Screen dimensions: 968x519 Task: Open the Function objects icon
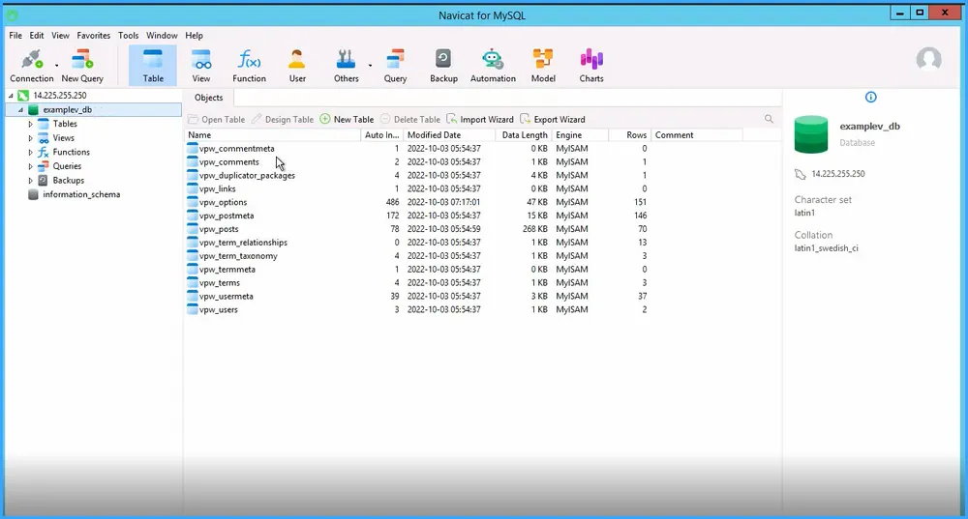(x=249, y=60)
